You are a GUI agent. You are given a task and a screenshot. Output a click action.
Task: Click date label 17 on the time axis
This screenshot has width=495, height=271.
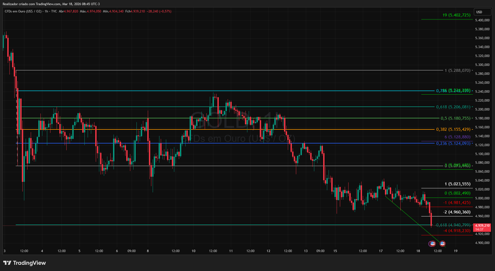click(x=381, y=251)
